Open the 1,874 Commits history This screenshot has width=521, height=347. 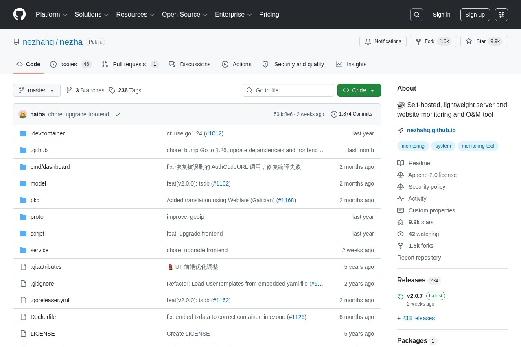click(x=351, y=114)
